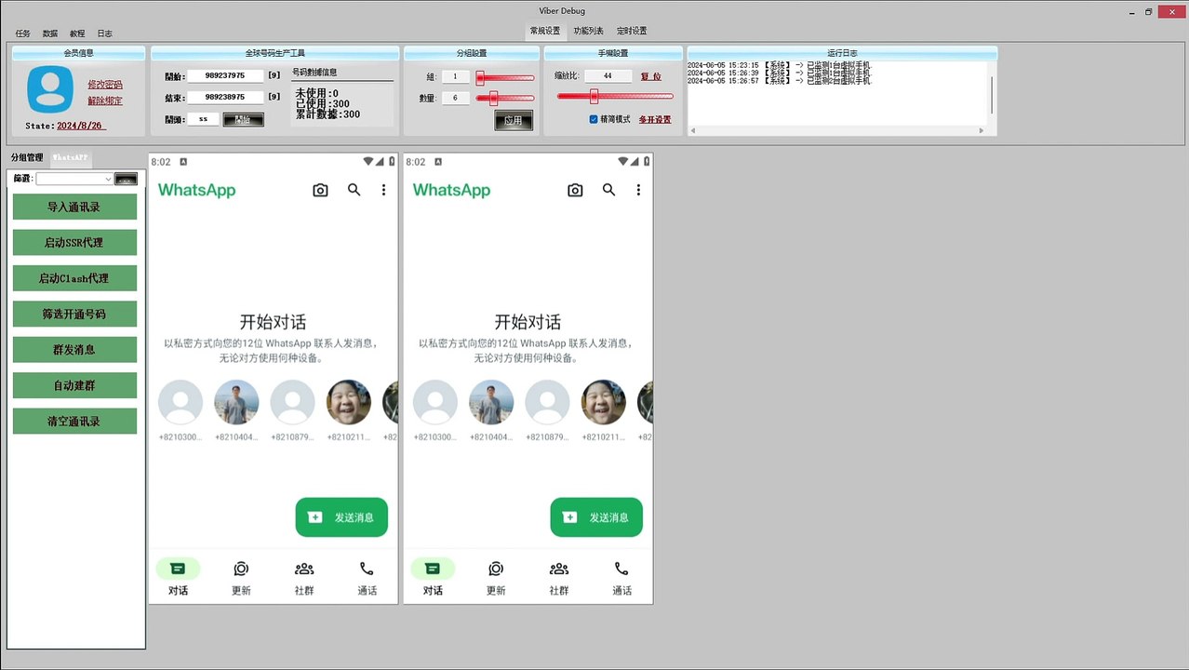Click the 數量 quantity slider
The image size is (1189, 670).
tap(505, 98)
